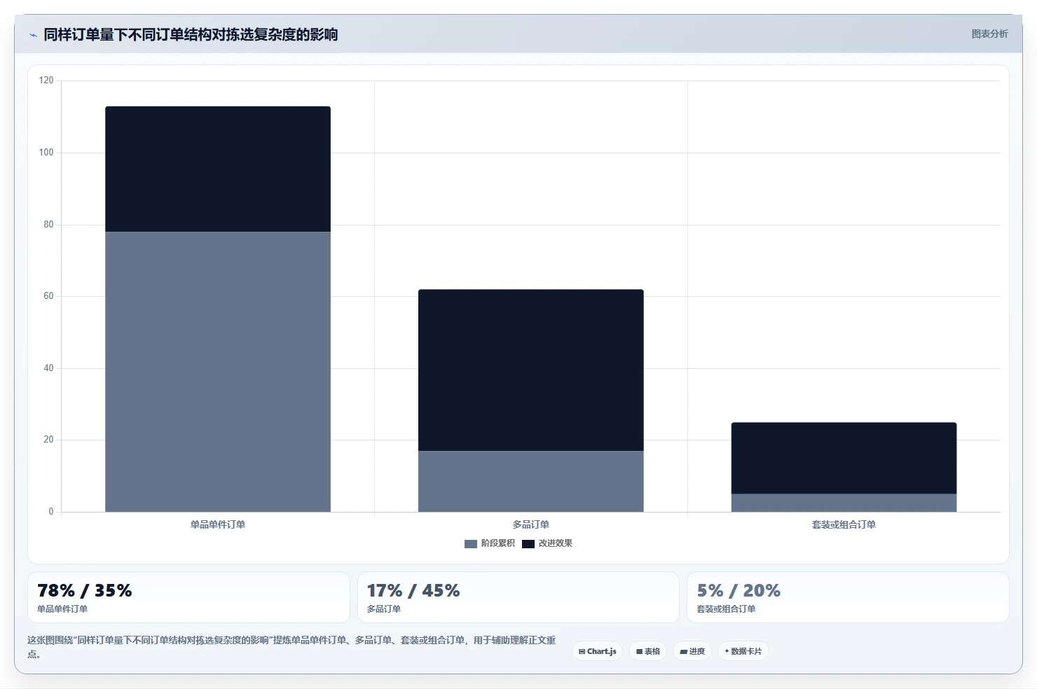This screenshot has height=689, width=1037.
Task: Click the y-axis value 60
Action: (48, 296)
